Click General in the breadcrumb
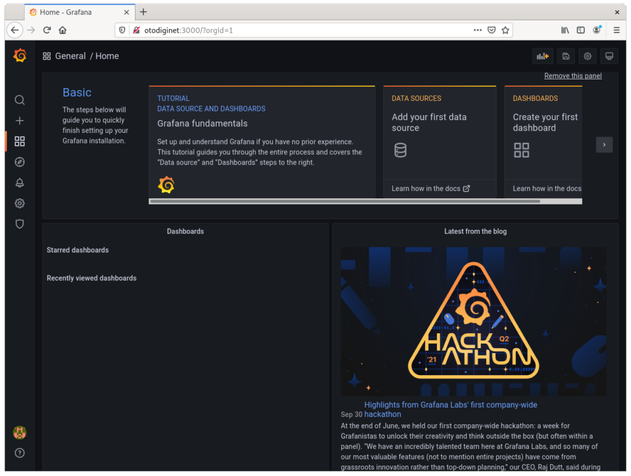 point(70,56)
